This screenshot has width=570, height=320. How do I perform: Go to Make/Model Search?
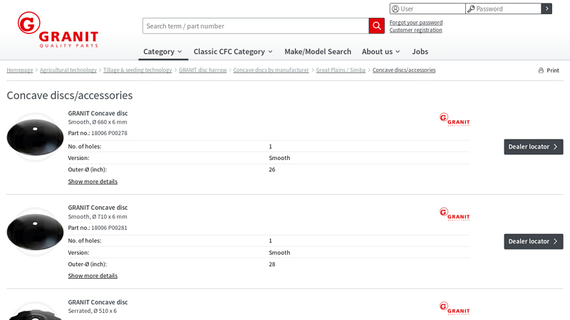click(x=318, y=52)
